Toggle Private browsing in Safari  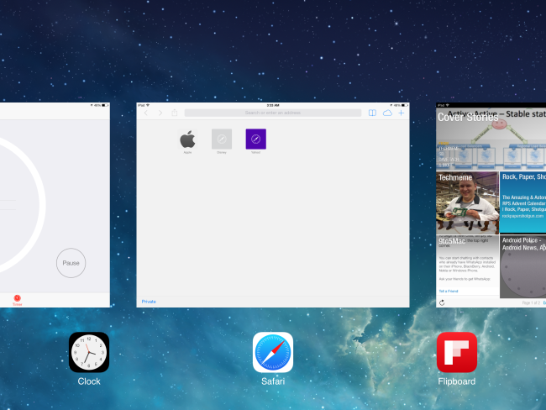pyautogui.click(x=149, y=301)
